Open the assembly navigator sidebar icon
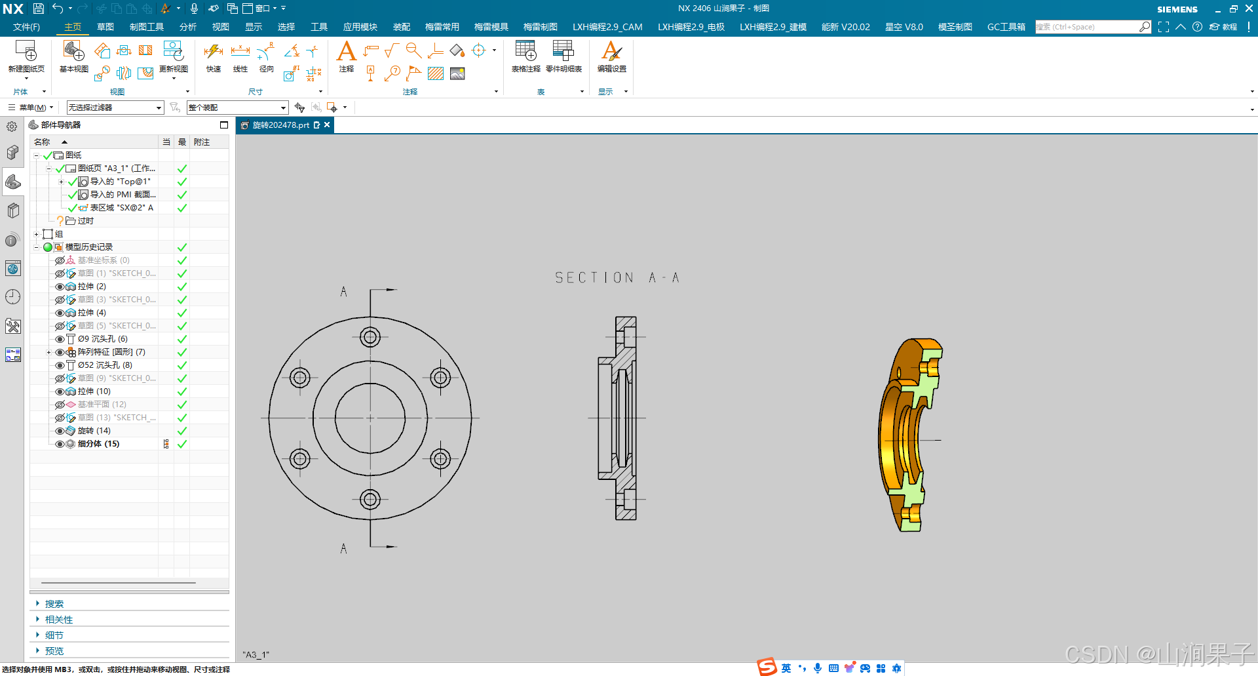This screenshot has width=1258, height=676. 12,153
